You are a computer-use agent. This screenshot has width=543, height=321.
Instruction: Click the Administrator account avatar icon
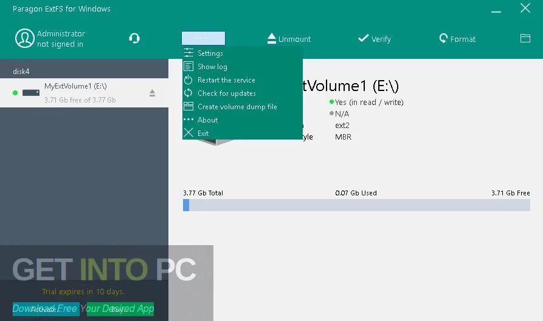click(24, 38)
